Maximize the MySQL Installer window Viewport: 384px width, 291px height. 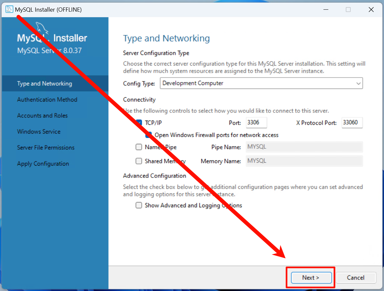click(348, 9)
